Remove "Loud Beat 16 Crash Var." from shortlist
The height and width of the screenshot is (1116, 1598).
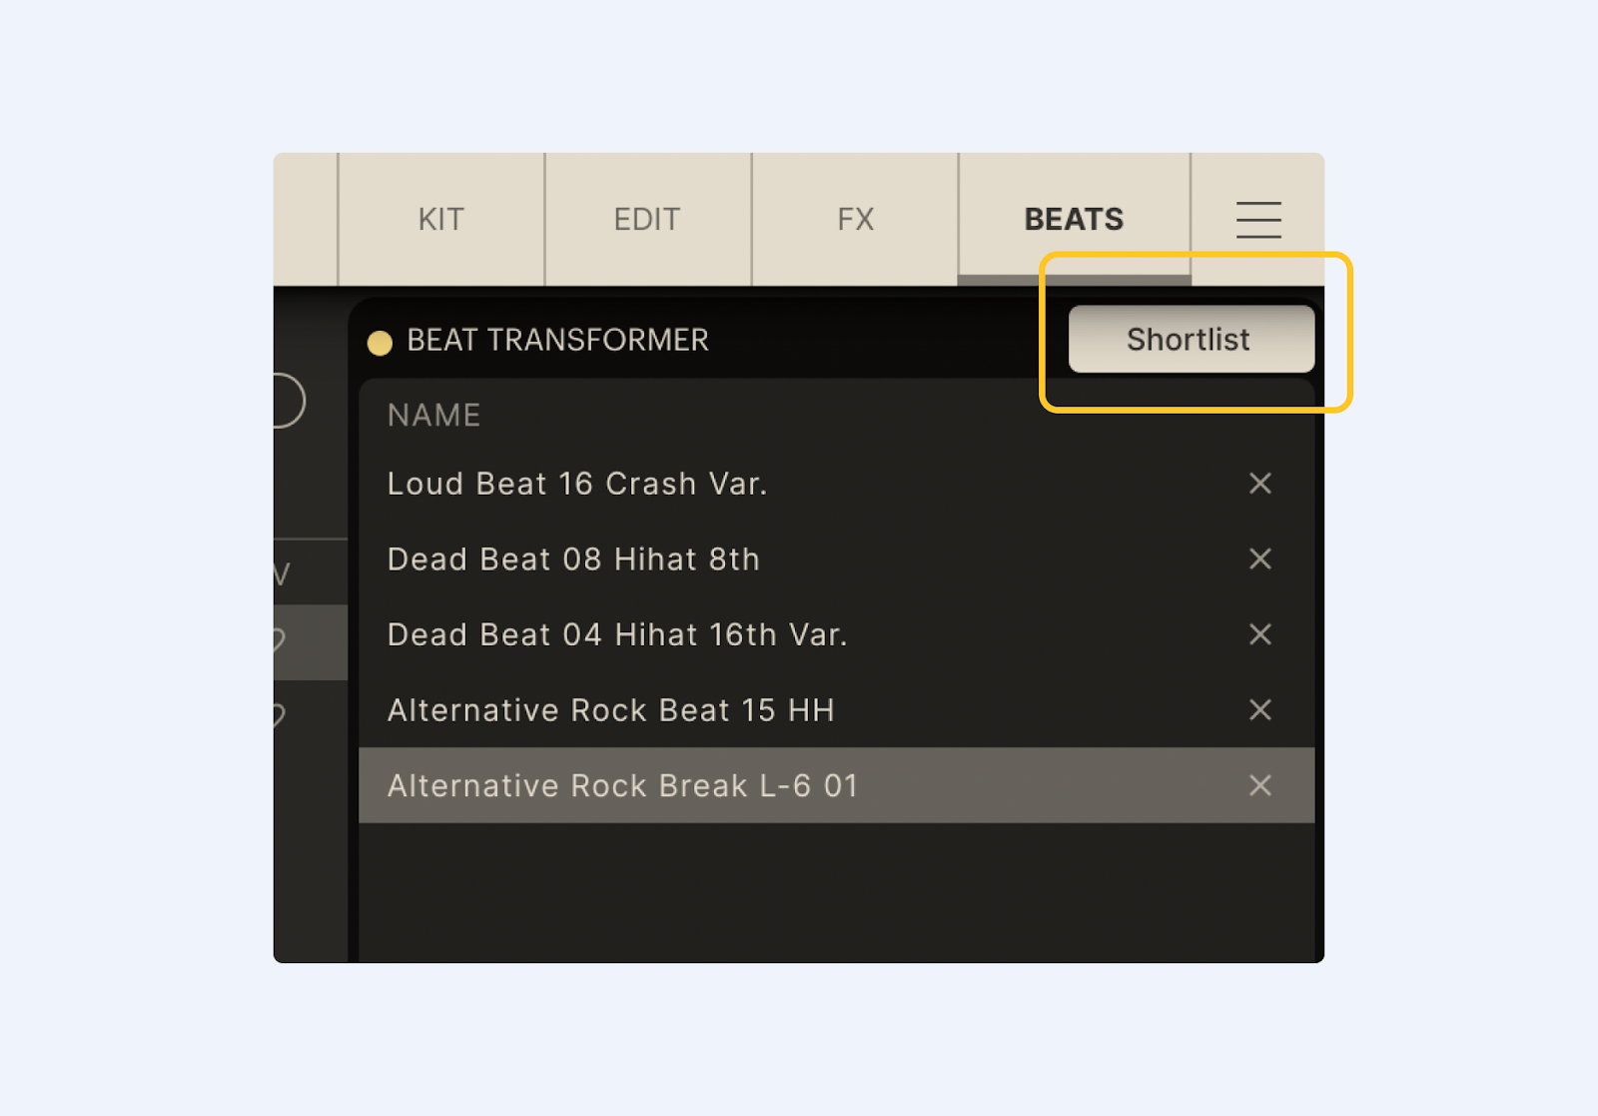click(1260, 484)
